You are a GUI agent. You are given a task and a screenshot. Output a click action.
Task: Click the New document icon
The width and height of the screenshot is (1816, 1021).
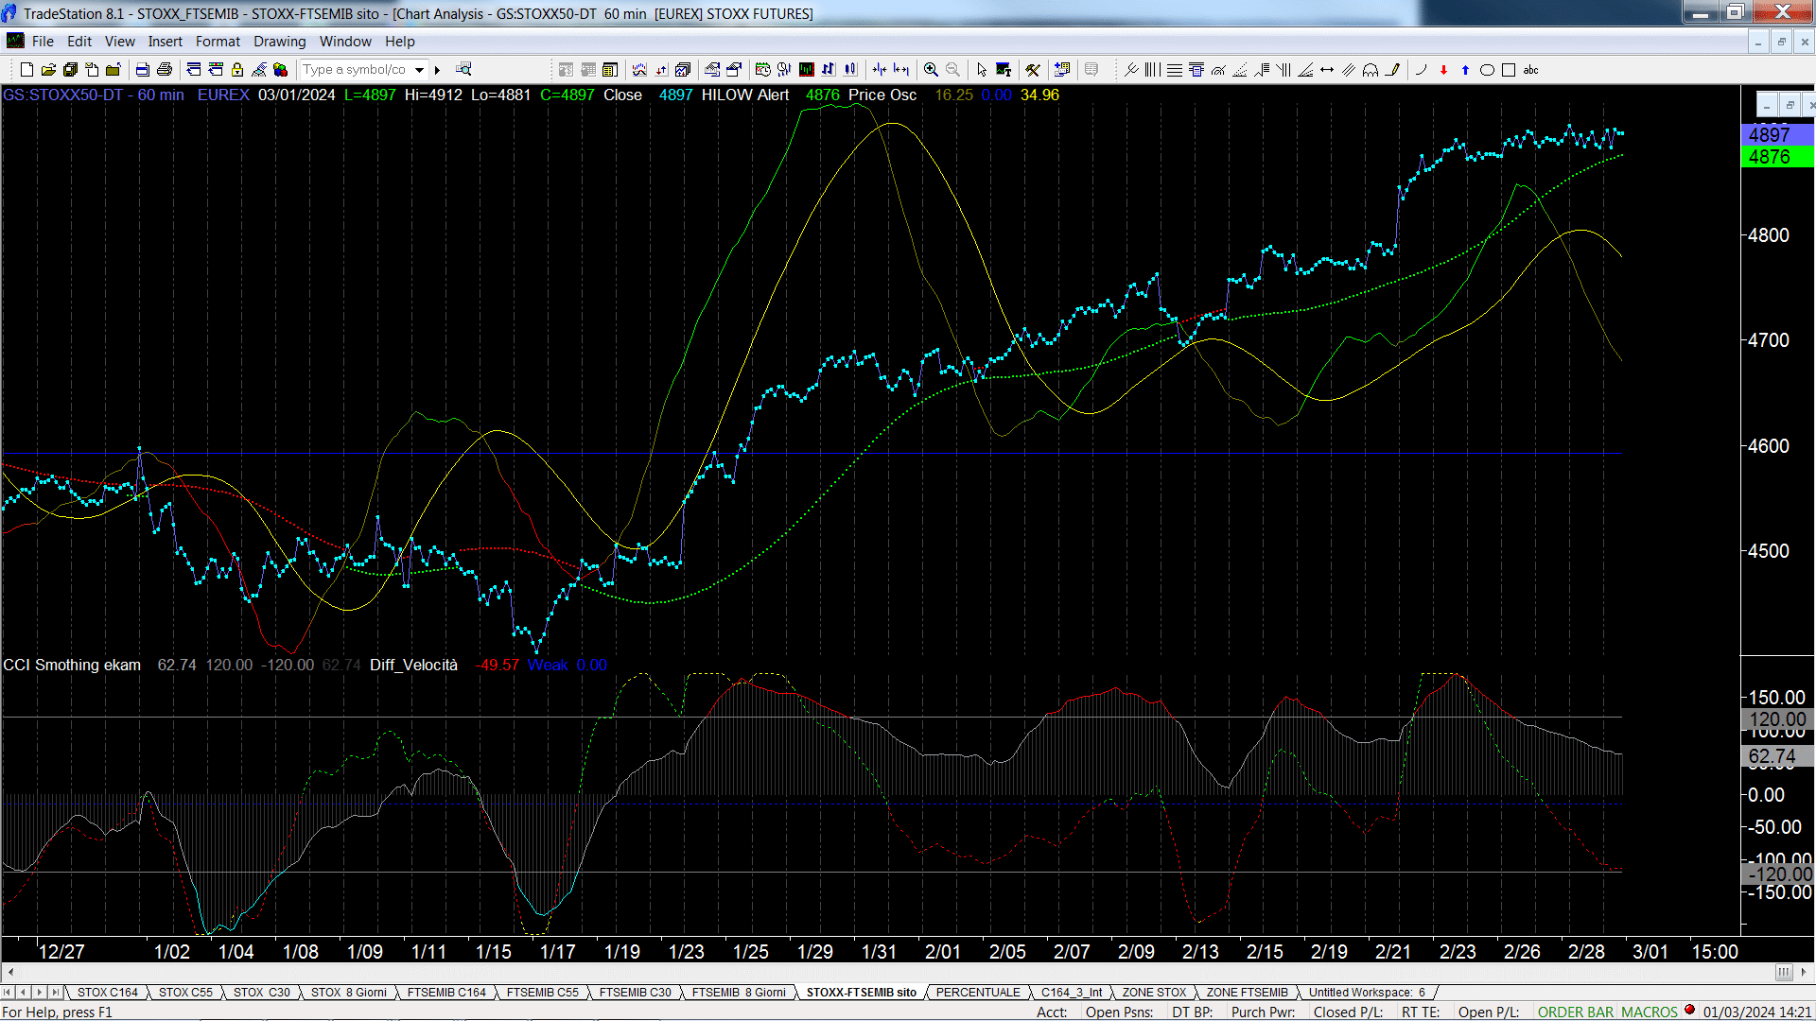(26, 69)
